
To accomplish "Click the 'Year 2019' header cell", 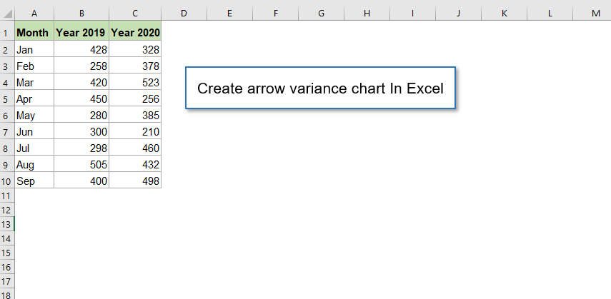I will pos(81,32).
